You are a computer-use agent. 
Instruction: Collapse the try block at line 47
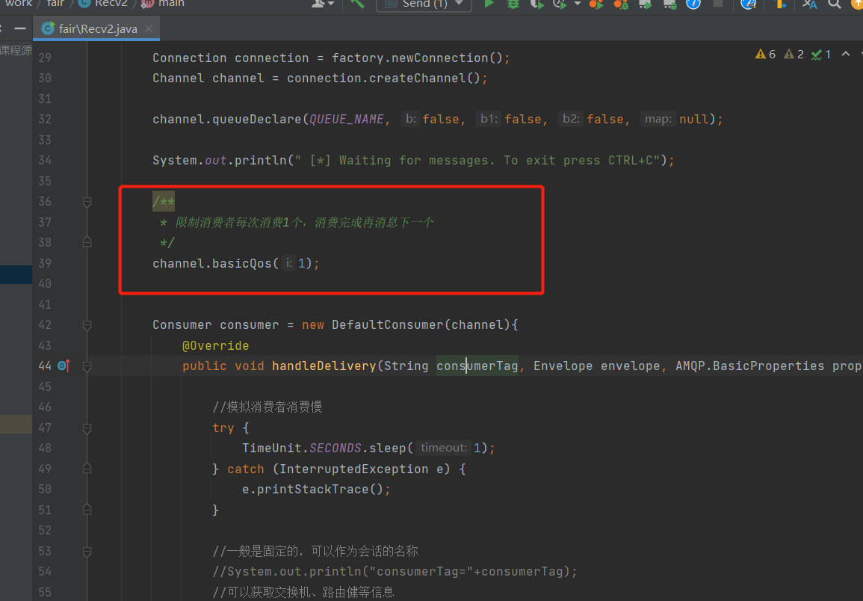click(x=87, y=428)
